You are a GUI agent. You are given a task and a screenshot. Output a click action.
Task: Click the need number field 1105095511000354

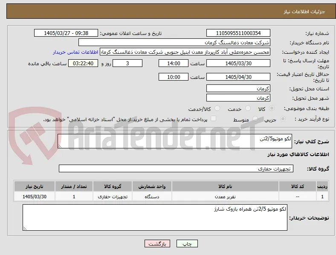pos(238,33)
